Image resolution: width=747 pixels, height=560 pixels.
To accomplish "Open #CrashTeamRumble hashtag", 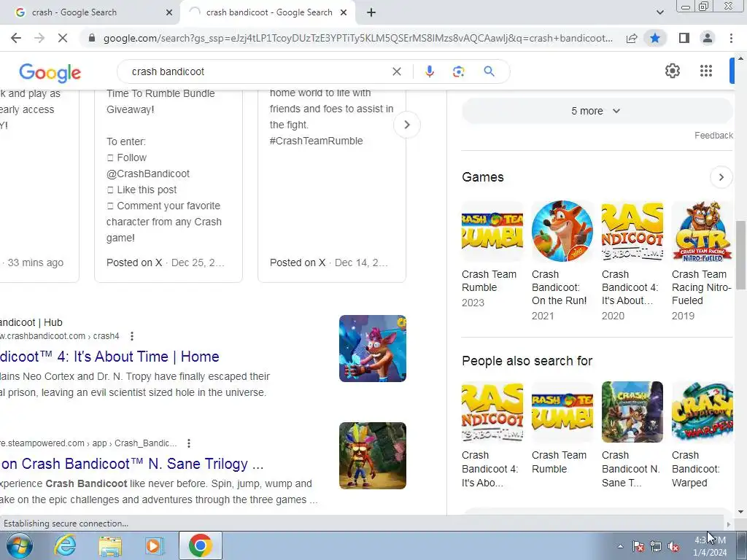I will click(317, 141).
